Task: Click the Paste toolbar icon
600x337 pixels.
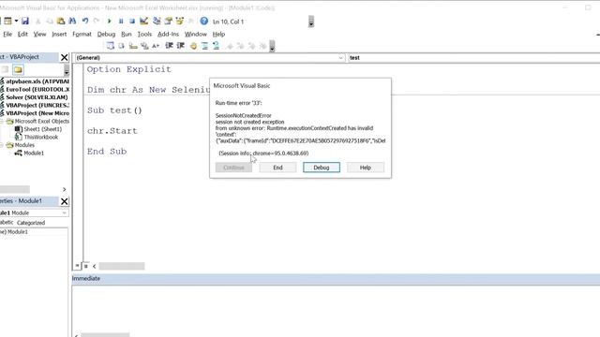Action: [60, 21]
